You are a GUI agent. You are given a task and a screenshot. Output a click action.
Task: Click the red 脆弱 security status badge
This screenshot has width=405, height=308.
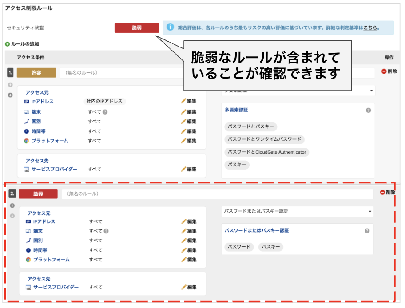tap(137, 28)
